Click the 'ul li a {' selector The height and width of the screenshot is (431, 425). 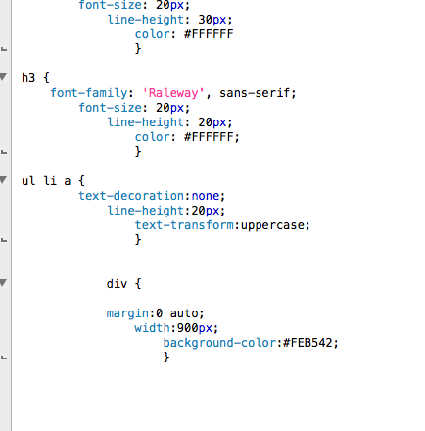tap(53, 181)
